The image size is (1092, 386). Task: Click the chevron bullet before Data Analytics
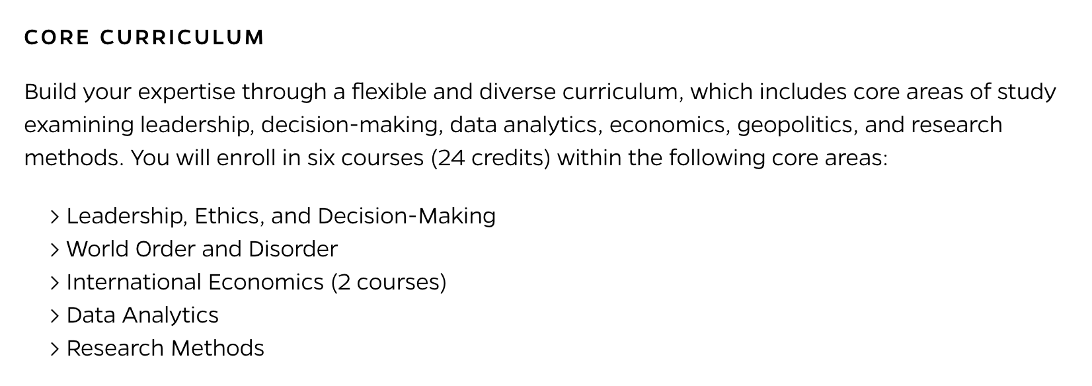pyautogui.click(x=55, y=316)
